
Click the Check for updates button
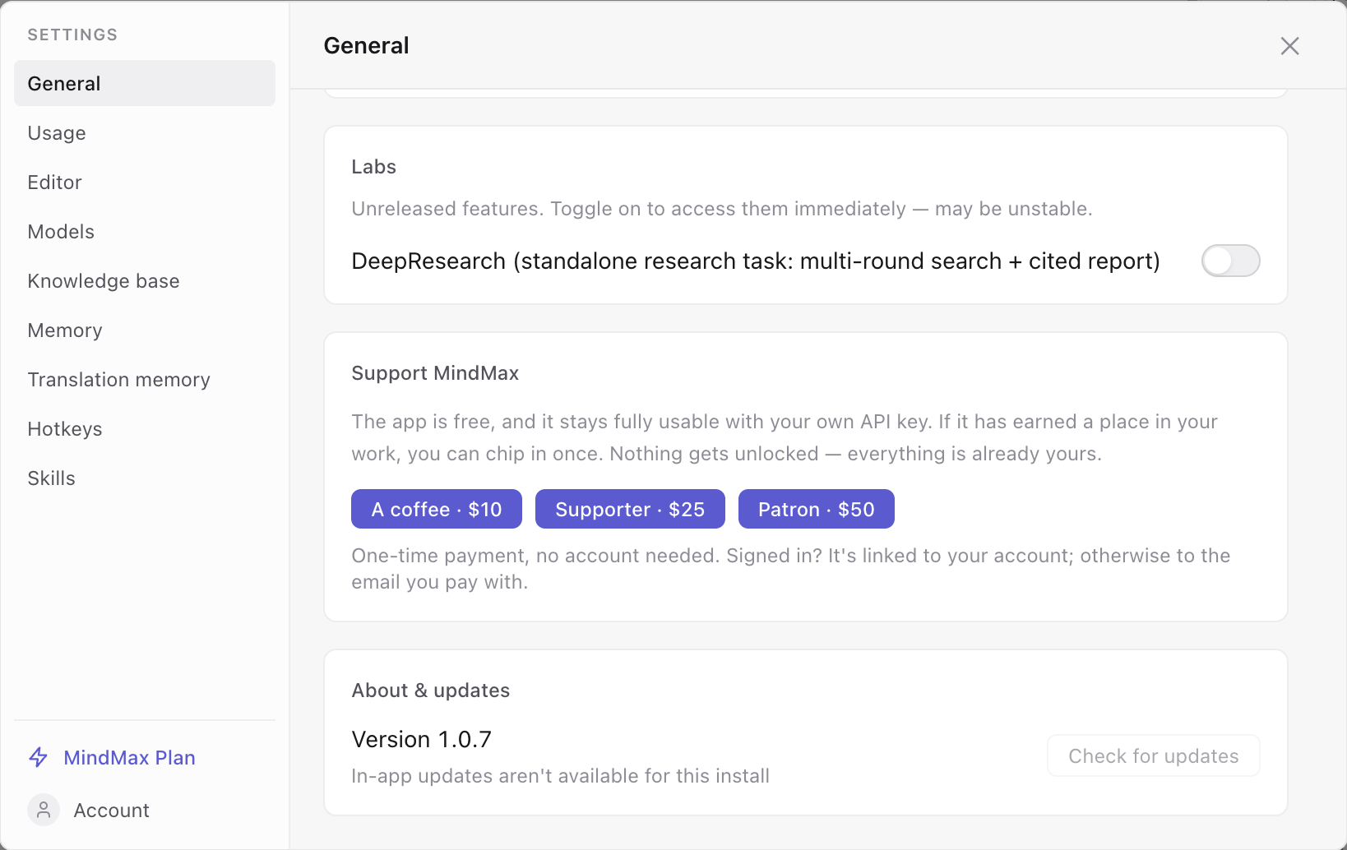[x=1153, y=755]
